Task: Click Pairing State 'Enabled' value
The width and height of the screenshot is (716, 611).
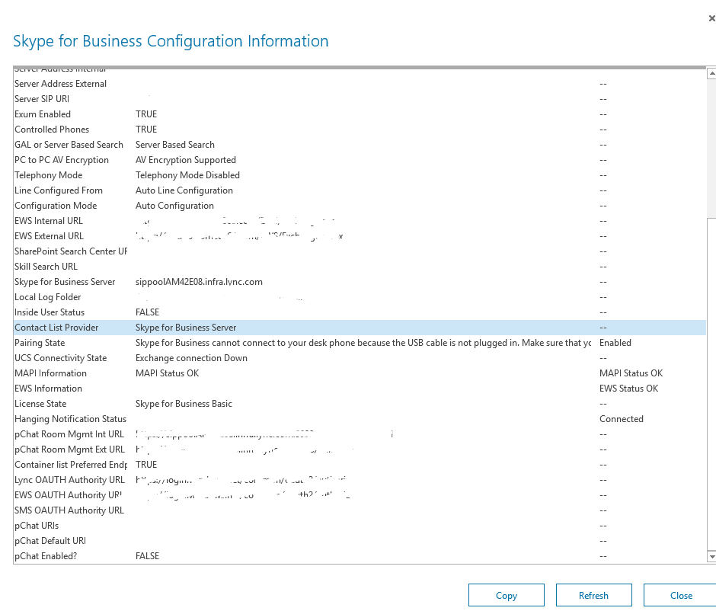Action: pos(615,343)
